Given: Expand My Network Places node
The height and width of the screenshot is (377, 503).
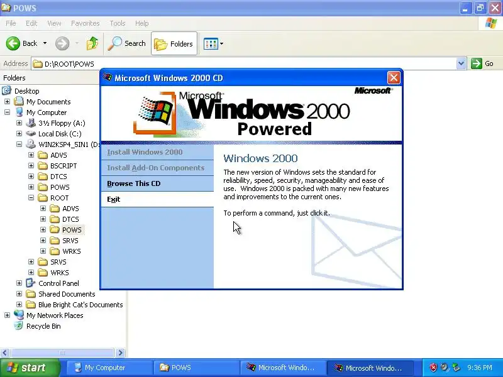Looking at the screenshot, I should [x=7, y=315].
